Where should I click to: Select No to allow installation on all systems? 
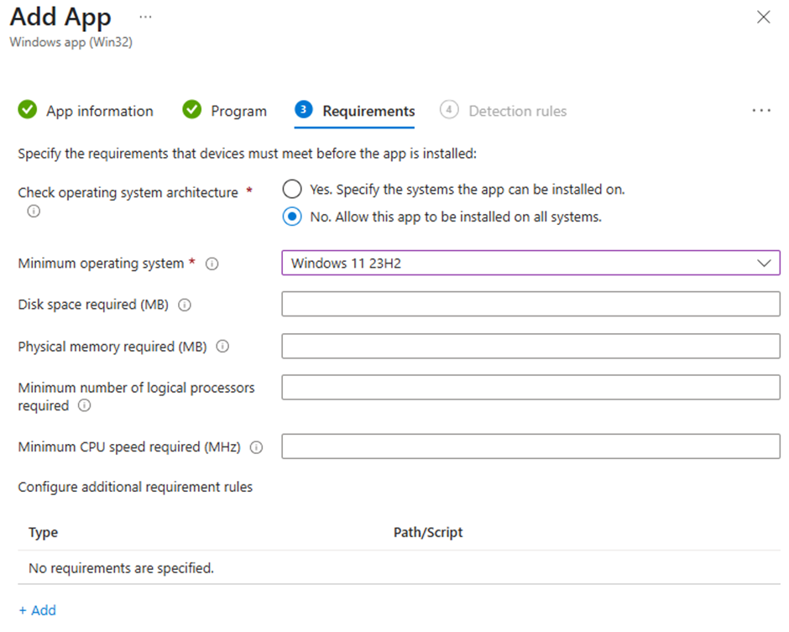[292, 217]
